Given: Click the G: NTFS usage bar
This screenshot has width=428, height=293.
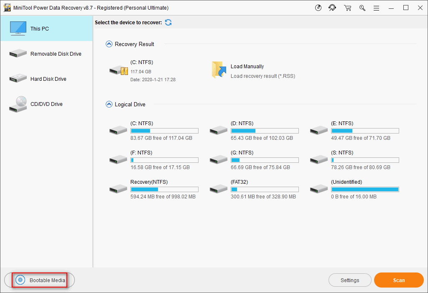Looking at the screenshot, I should (265, 160).
